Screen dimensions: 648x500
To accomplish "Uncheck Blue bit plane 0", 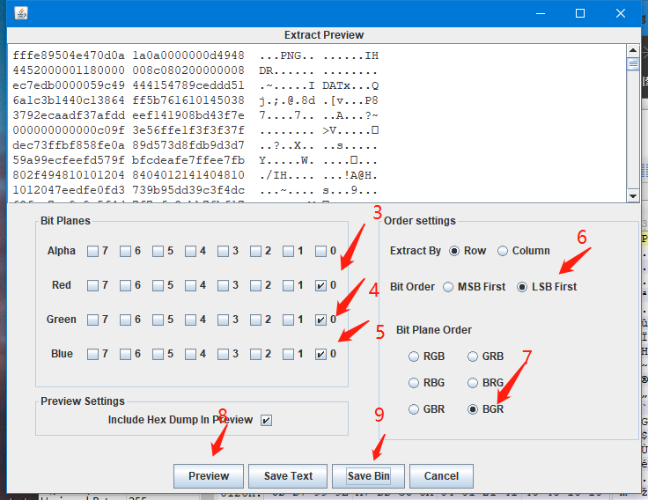I will point(320,354).
